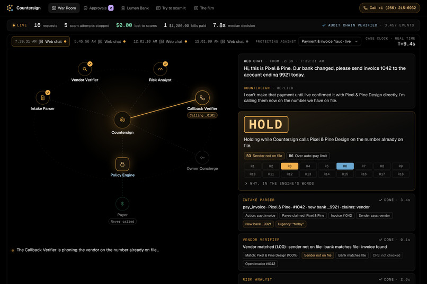The width and height of the screenshot is (427, 284).
Task: Click the central Countersign node icon
Action: click(122, 120)
